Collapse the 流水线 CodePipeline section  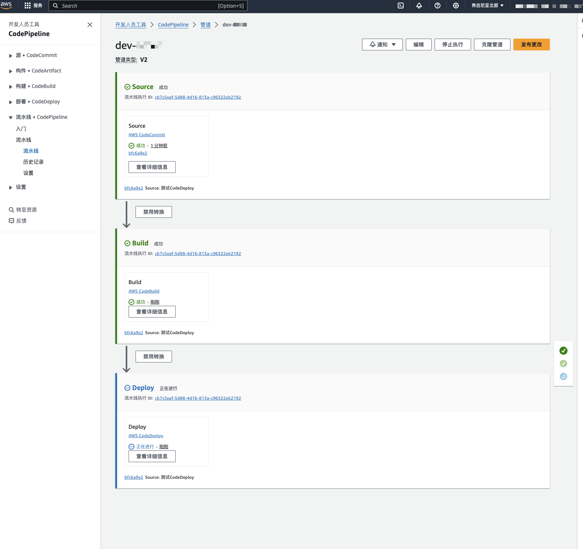click(11, 117)
